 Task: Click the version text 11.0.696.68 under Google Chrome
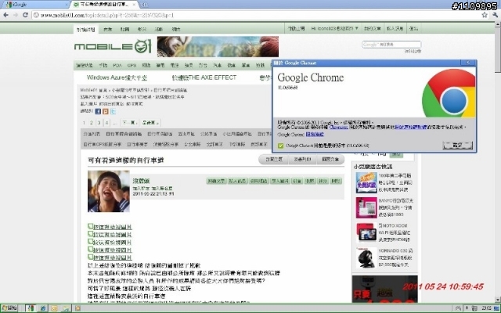click(x=287, y=88)
